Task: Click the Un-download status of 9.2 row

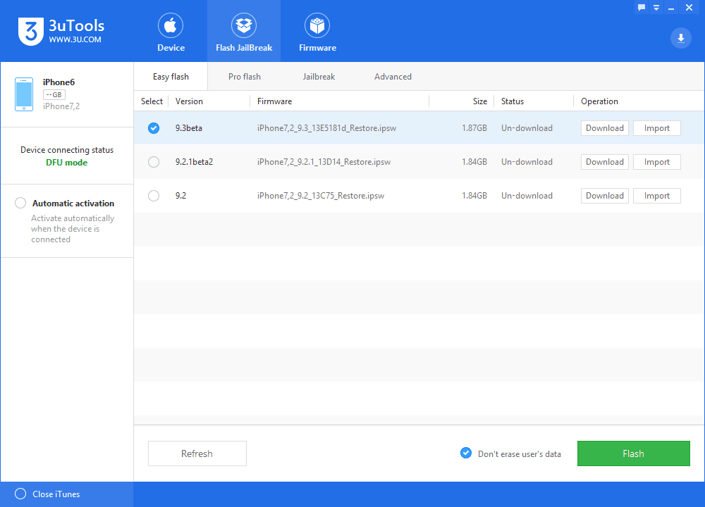Action: [x=527, y=196]
